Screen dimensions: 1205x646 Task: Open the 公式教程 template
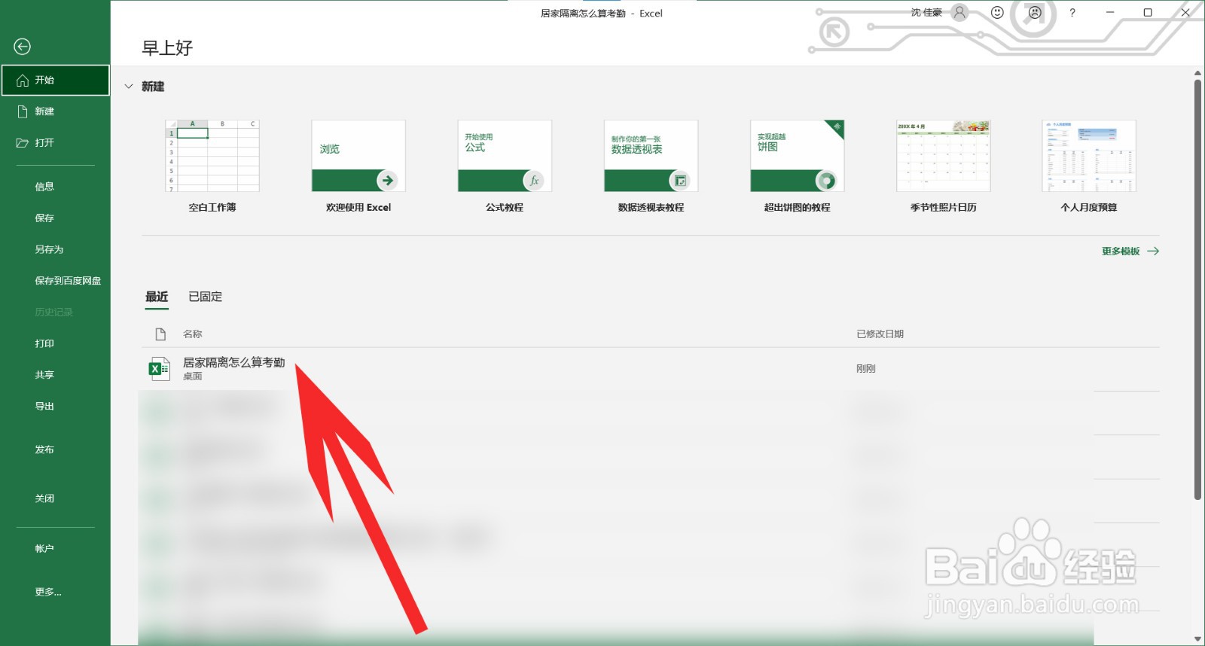pyautogui.click(x=505, y=166)
